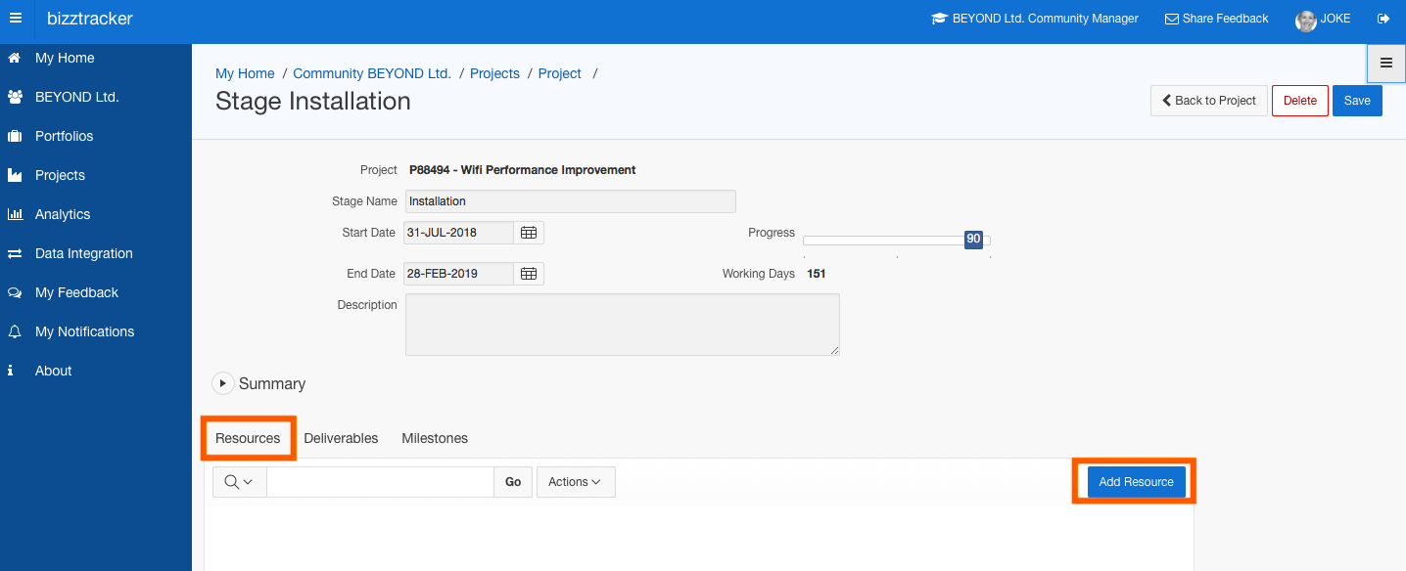Open the Actions dropdown menu
This screenshot has height=571, width=1406.
click(x=576, y=482)
